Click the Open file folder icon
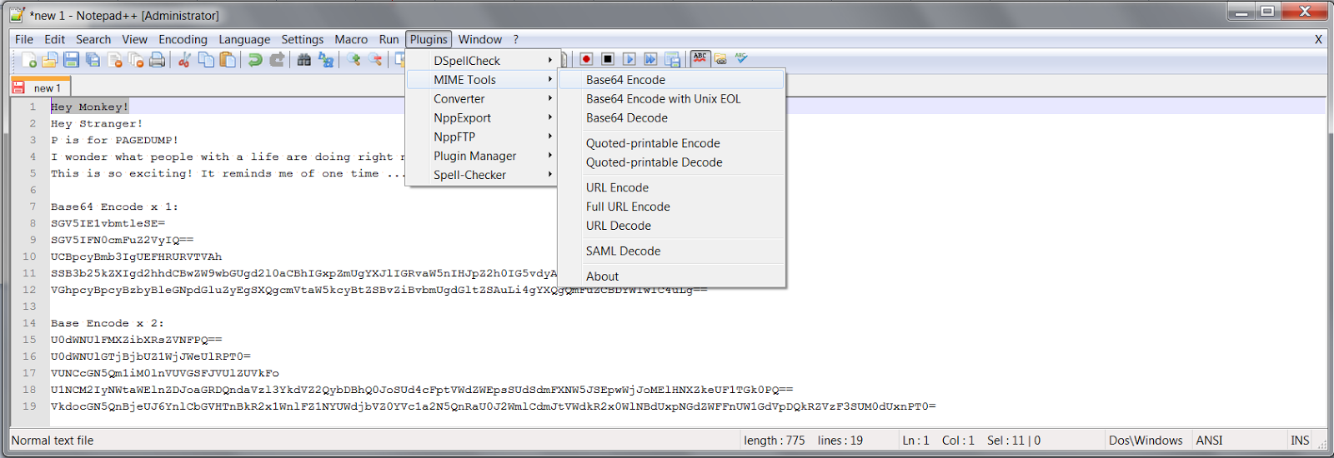 (50, 60)
